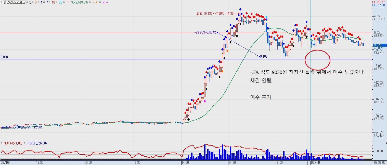The image size is (387, 165).
Task: Click the 12:30 time axis marker
Action: pyautogui.click(x=40, y=162)
